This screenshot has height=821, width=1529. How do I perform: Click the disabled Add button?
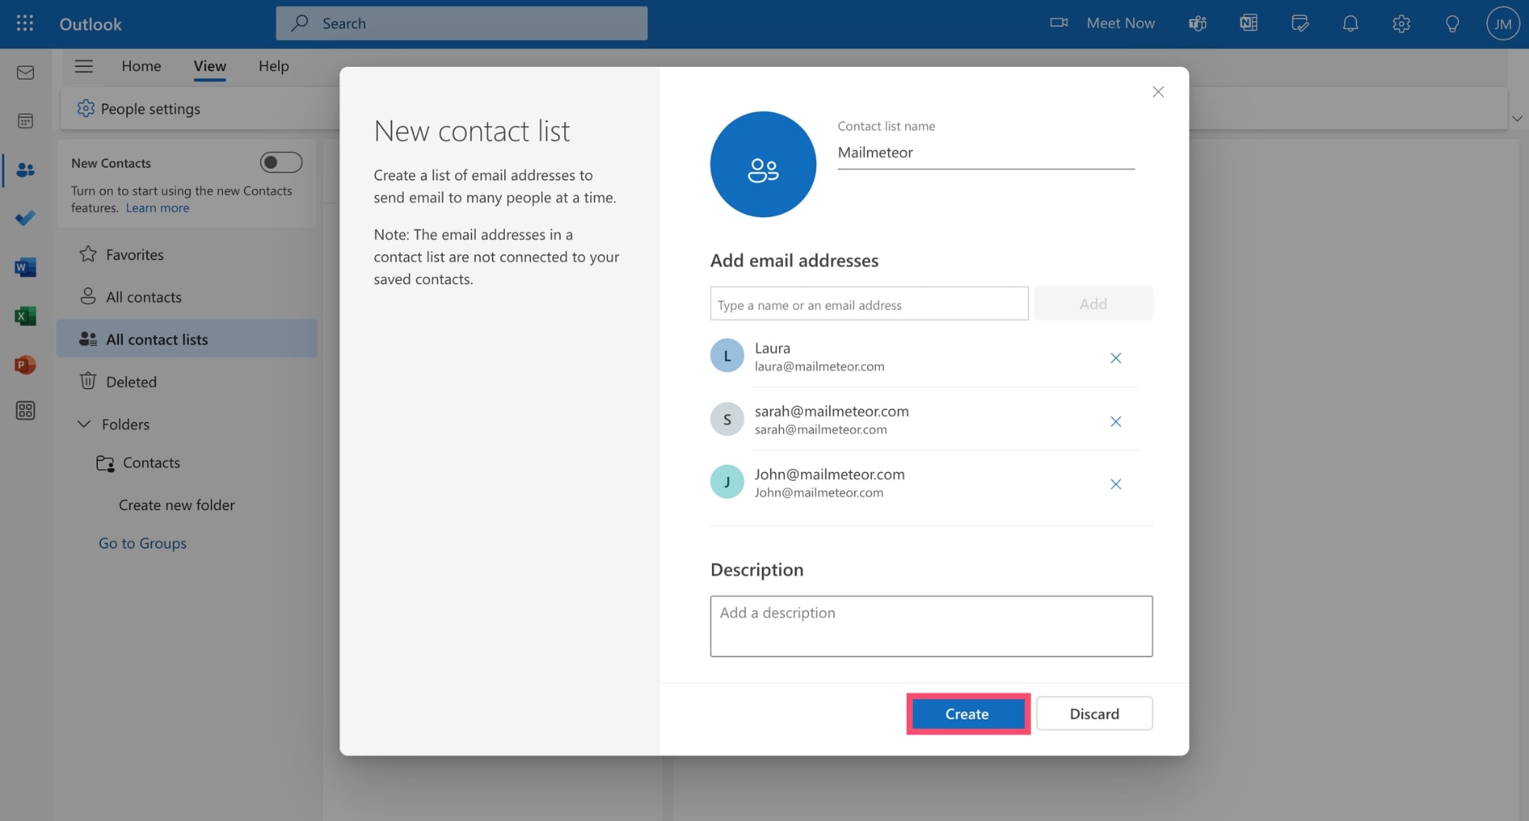coord(1093,304)
